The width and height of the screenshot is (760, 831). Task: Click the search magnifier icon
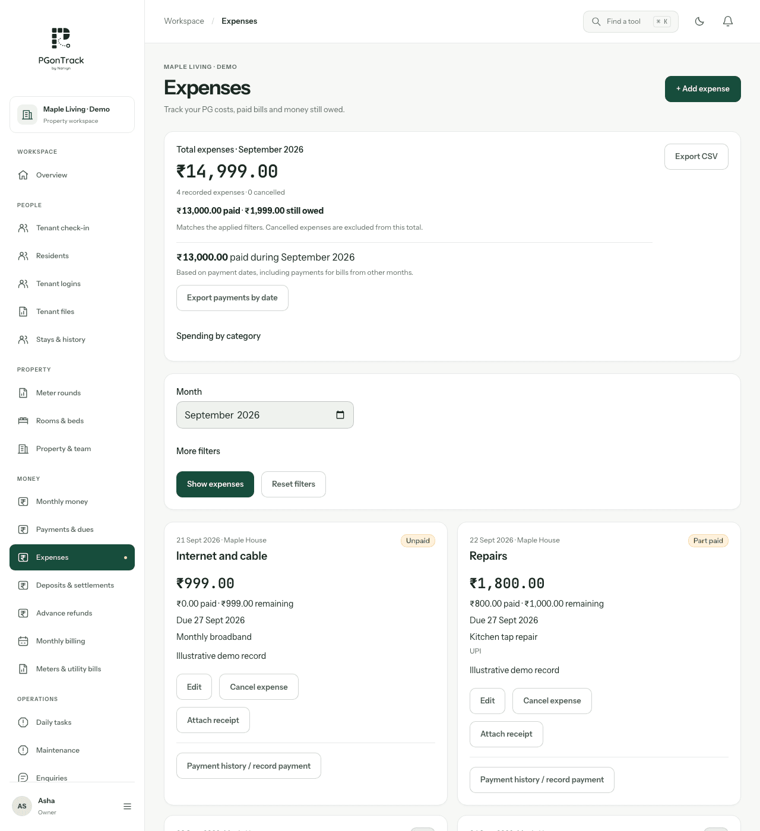coord(596,21)
